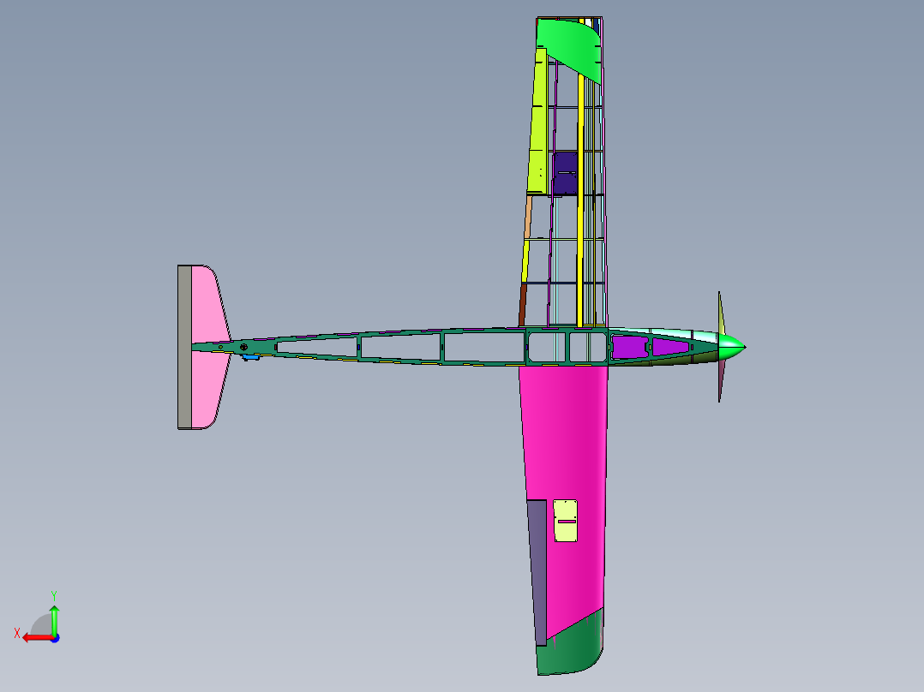Viewport: 924px width, 692px height.
Task: Click the red X axis arrow of the triad
Action: point(37,638)
